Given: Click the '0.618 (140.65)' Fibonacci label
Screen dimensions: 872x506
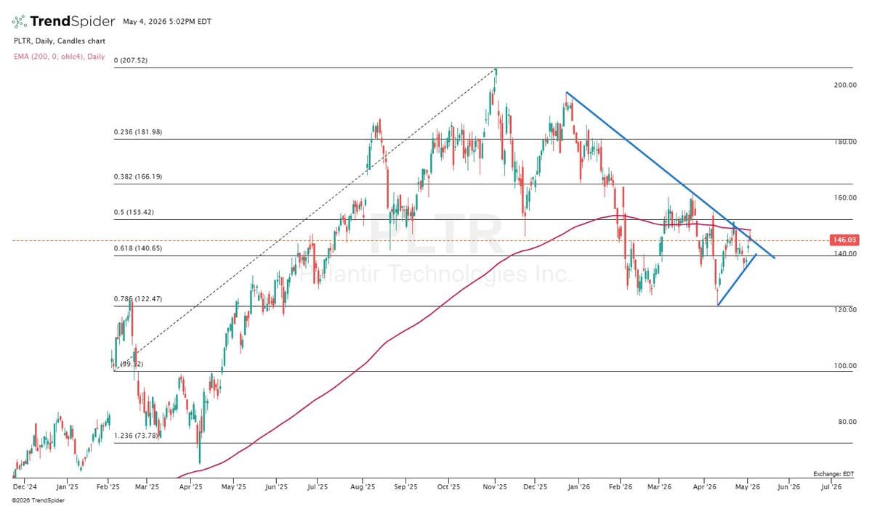Looking at the screenshot, I should pos(138,248).
